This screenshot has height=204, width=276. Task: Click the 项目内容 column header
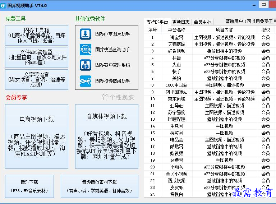224,30
